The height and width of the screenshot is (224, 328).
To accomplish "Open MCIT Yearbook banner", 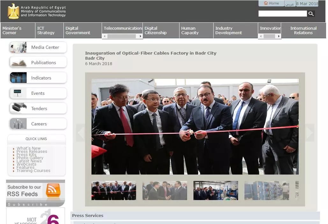I will tap(36, 216).
